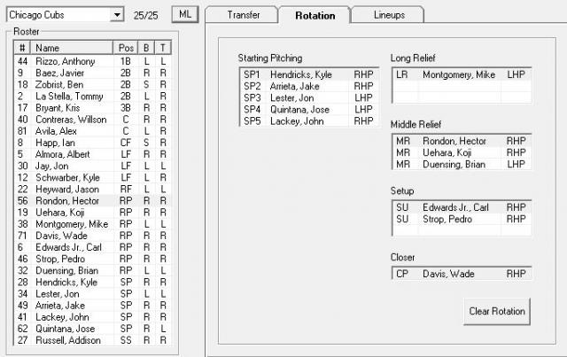Select closer Davis, Wade slot
Image resolution: width=567 pixels, height=357 pixels.
click(x=461, y=274)
